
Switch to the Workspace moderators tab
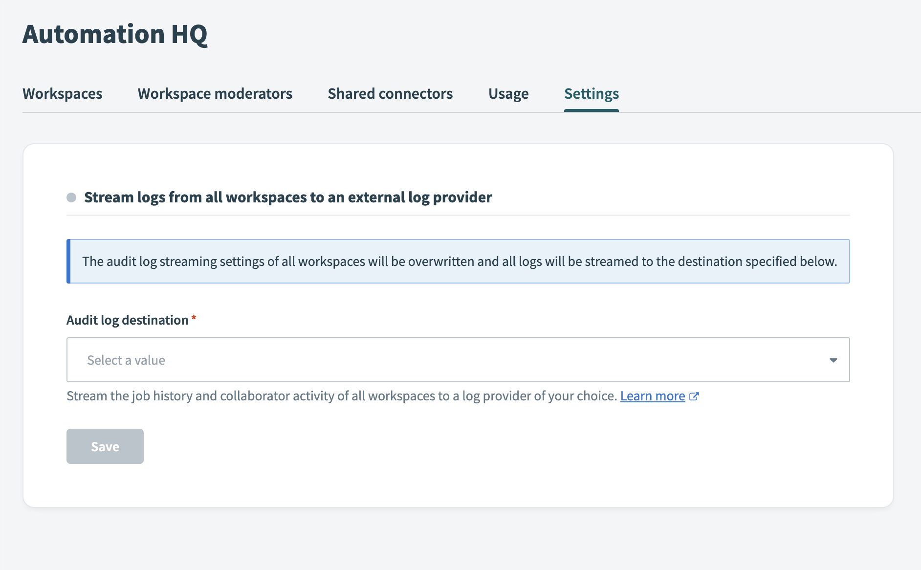pos(215,94)
